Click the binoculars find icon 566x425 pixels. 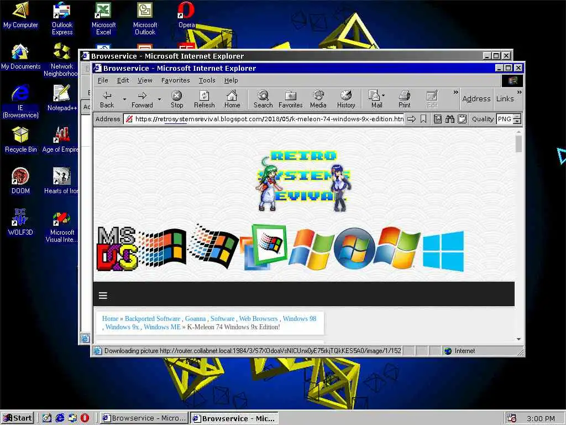(x=450, y=119)
